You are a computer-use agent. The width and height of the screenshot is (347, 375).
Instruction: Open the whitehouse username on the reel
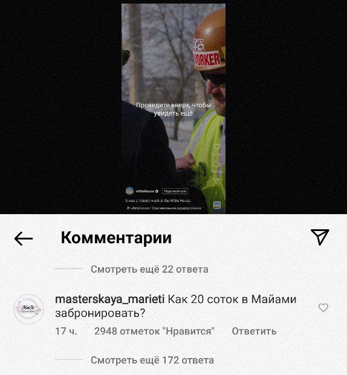click(145, 191)
